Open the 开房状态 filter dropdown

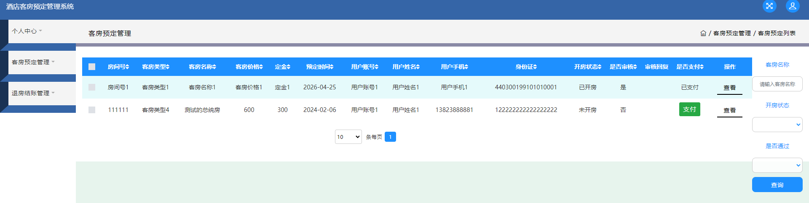pyautogui.click(x=777, y=125)
